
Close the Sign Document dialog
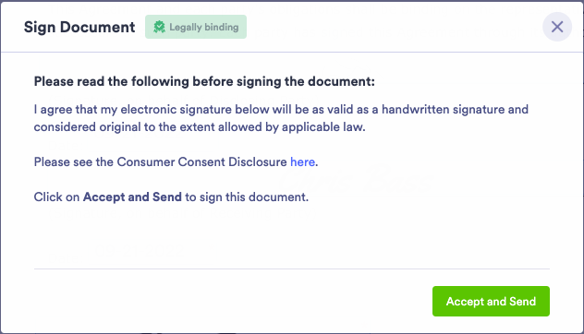pyautogui.click(x=557, y=27)
